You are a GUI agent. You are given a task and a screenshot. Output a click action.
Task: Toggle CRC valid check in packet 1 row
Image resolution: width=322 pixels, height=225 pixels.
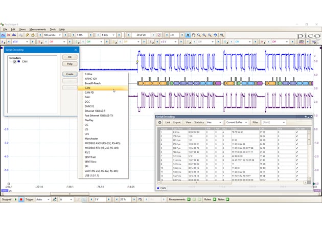point(297,132)
